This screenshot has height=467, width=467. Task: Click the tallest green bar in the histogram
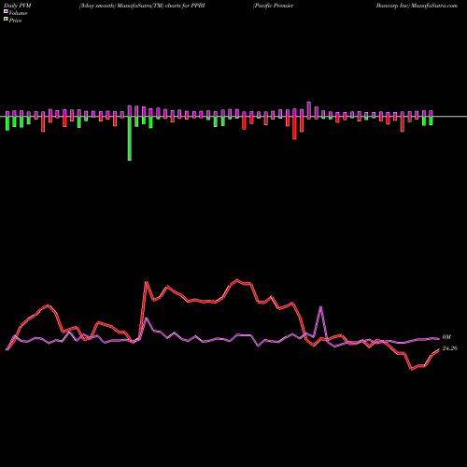[x=130, y=138]
